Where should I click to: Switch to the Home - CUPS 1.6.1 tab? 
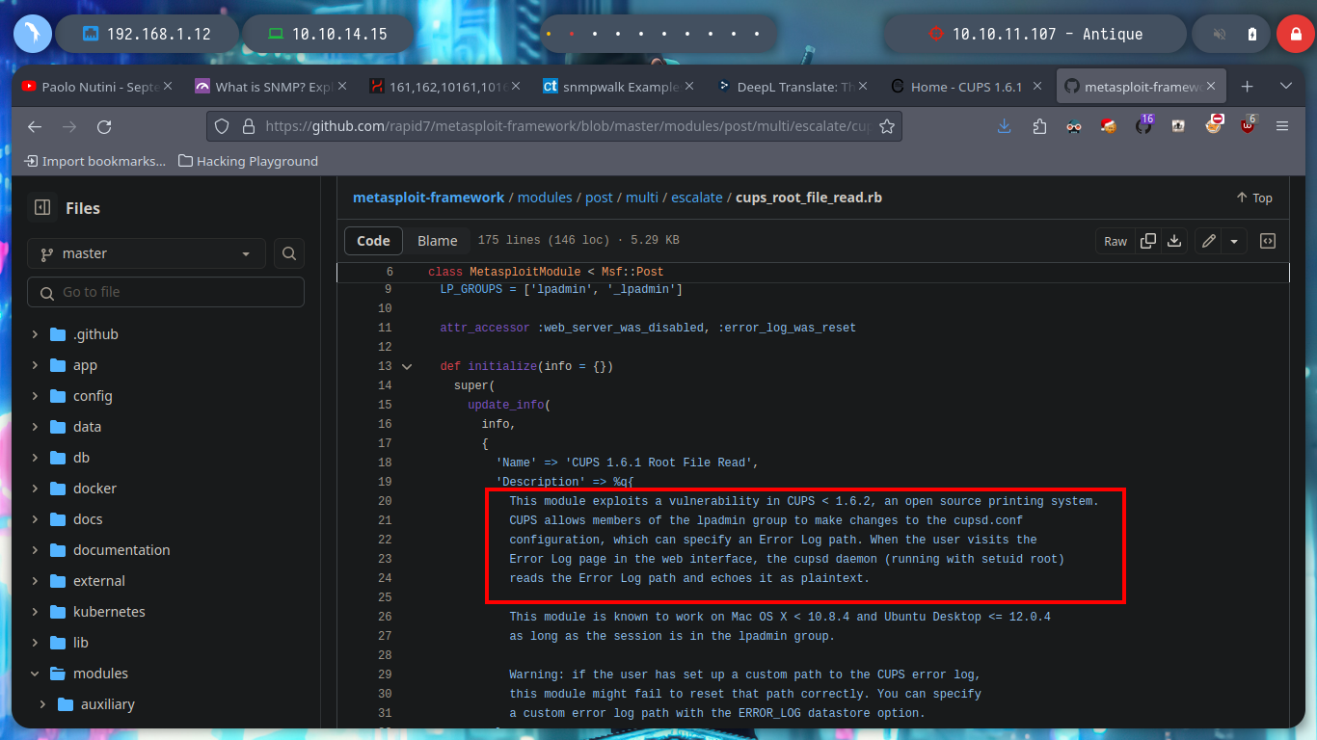tap(966, 87)
